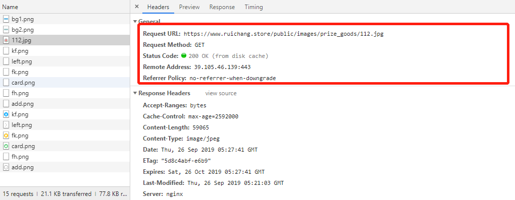Image resolution: width=515 pixels, height=200 pixels.
Task: Collapse the General section
Action: click(x=135, y=21)
